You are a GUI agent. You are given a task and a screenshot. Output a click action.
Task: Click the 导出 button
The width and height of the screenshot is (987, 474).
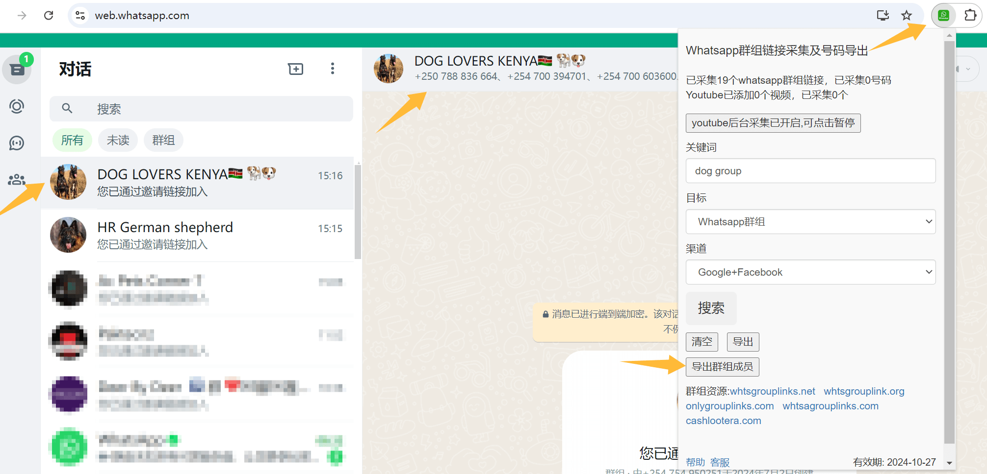click(x=743, y=342)
